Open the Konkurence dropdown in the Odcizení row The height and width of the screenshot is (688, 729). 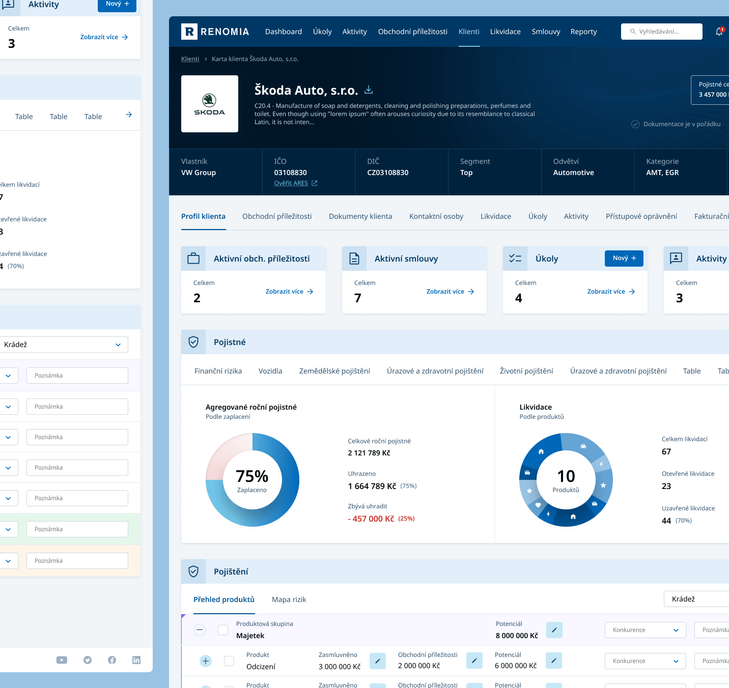tap(646, 661)
